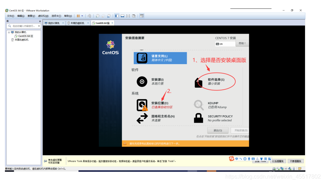Open SECURITY POLICY padlock icon
The image size is (324, 183).
coord(198,118)
